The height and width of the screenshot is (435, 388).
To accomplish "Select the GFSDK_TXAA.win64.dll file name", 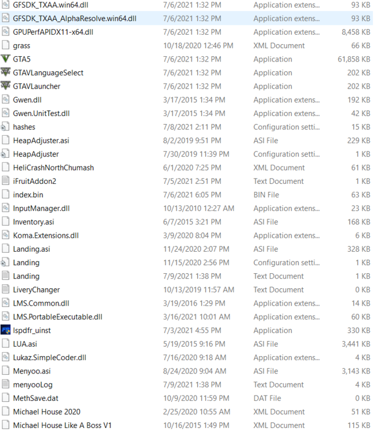I will [50, 5].
